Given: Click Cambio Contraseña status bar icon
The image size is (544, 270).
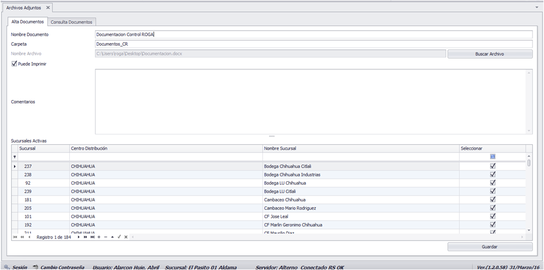Looking at the screenshot, I should (35, 267).
